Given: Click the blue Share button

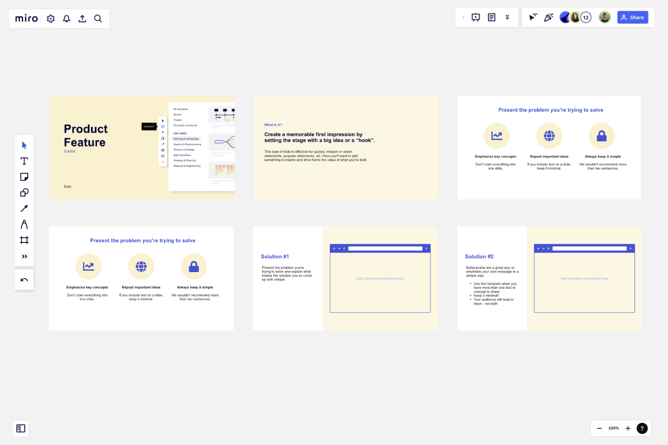Looking at the screenshot, I should tap(633, 17).
